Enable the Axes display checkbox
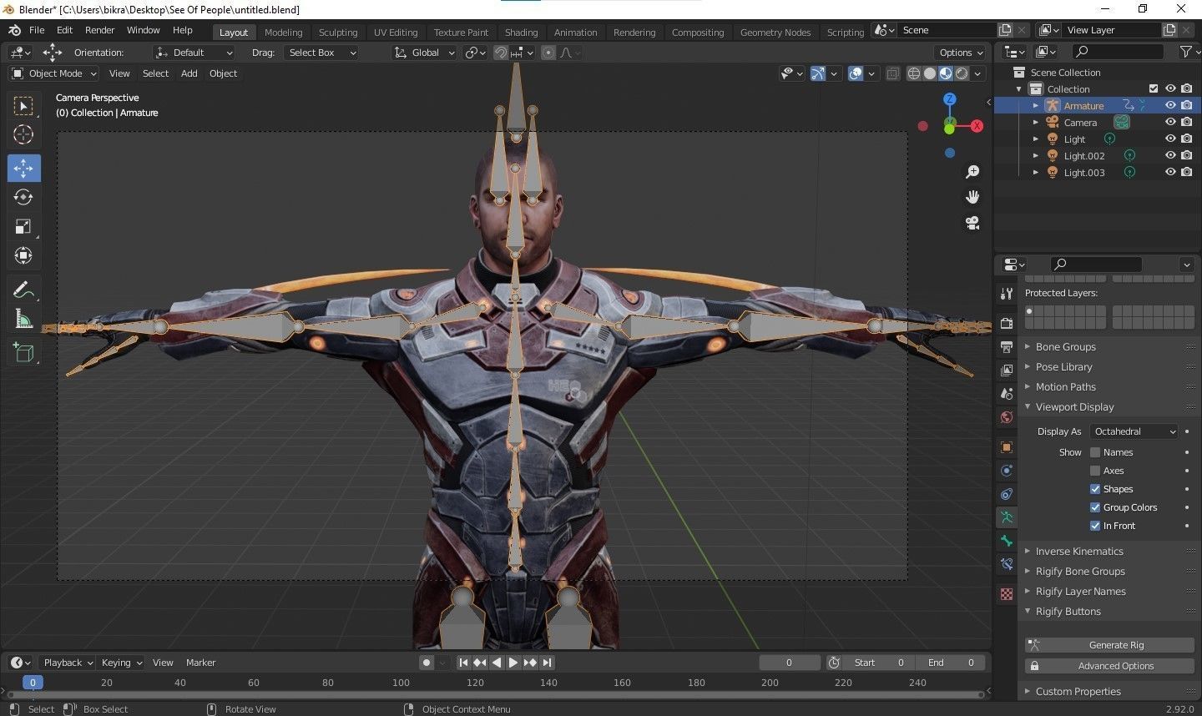The image size is (1202, 716). 1095,471
